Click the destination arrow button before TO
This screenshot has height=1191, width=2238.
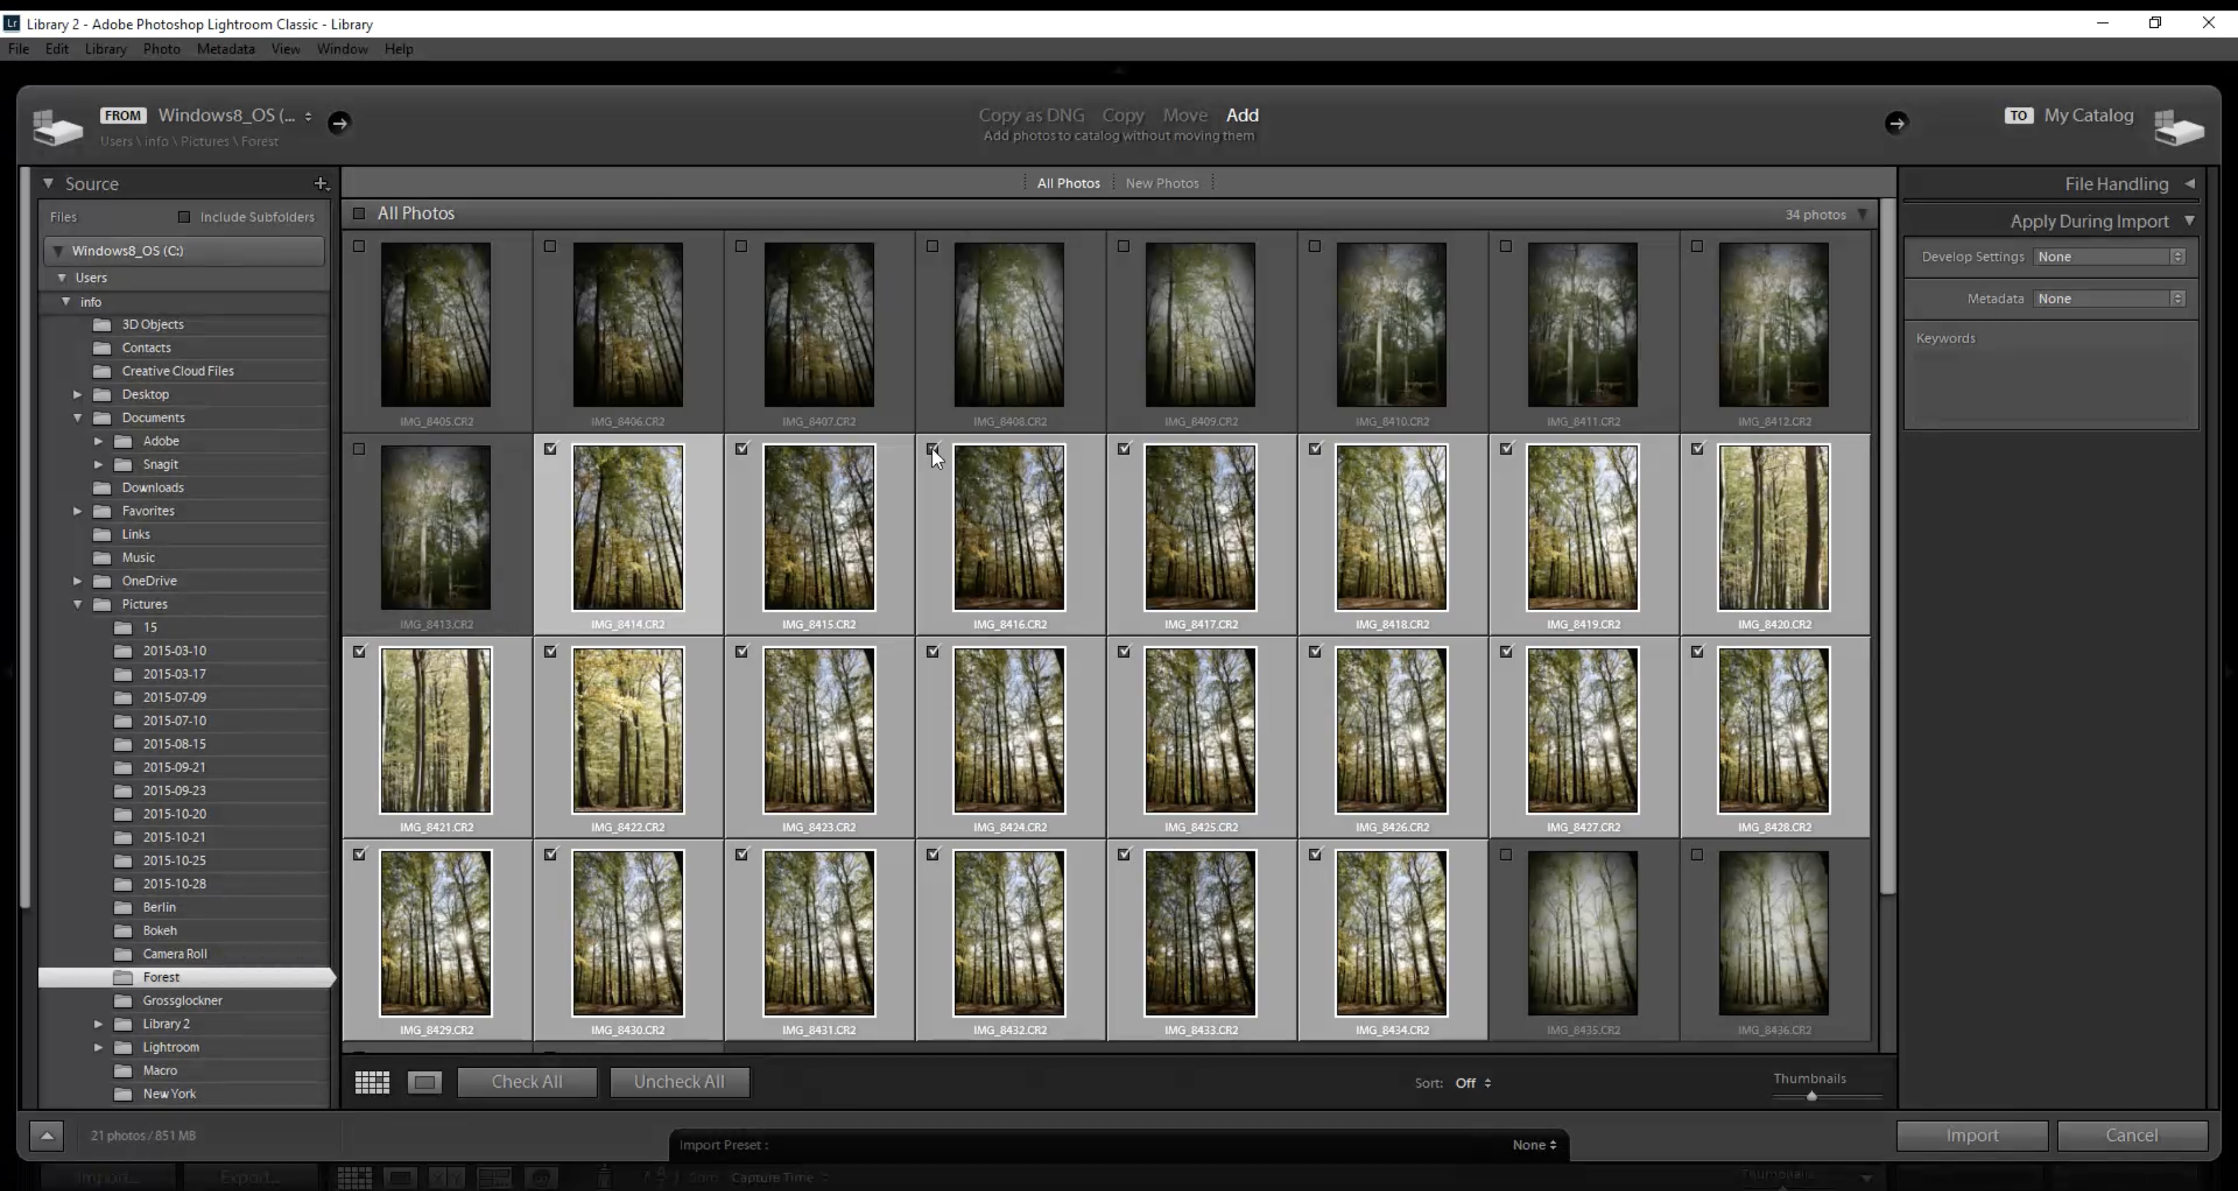[x=1896, y=123]
